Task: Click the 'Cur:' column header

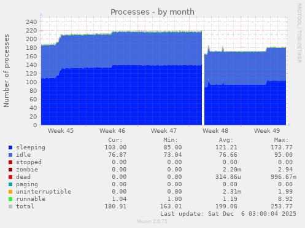Action: 115,140
